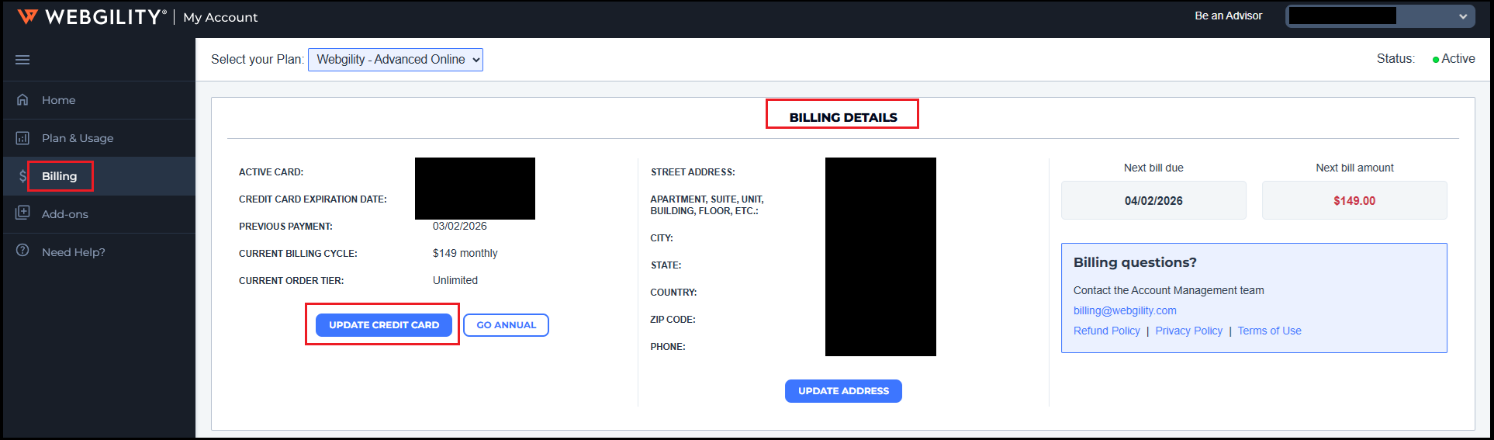Click the next bill due date 04/02/2026
The height and width of the screenshot is (440, 1494).
pos(1153,200)
